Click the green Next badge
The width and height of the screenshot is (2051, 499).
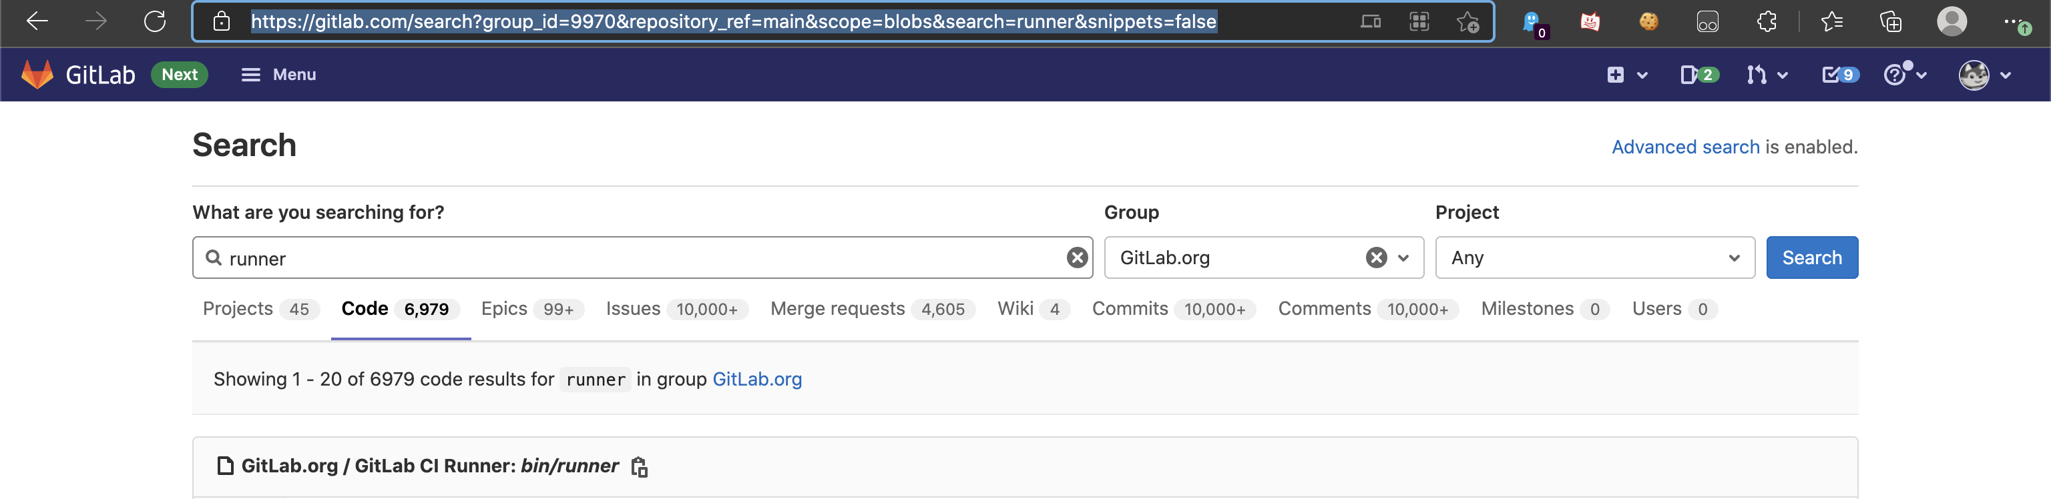click(179, 74)
